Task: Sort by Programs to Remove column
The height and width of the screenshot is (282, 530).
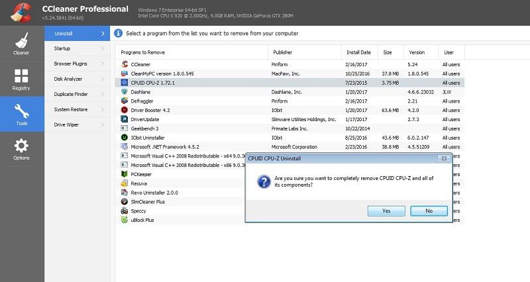Action: coord(192,52)
